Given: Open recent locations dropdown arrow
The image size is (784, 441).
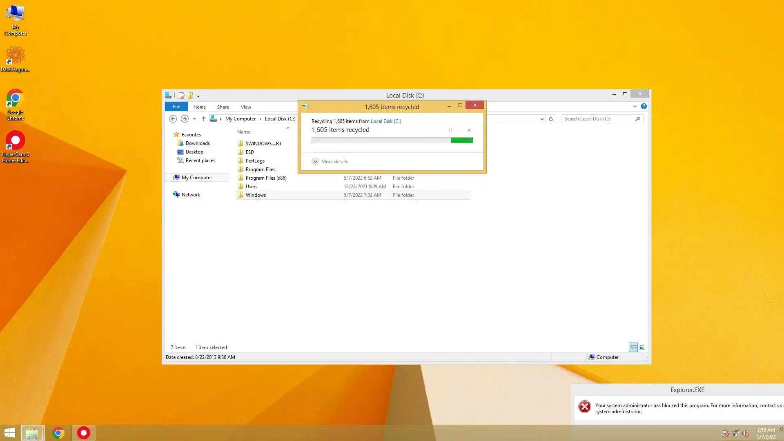Looking at the screenshot, I should 194,119.
